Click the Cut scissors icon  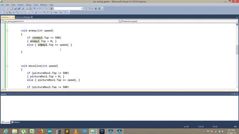click(x=23, y=9)
